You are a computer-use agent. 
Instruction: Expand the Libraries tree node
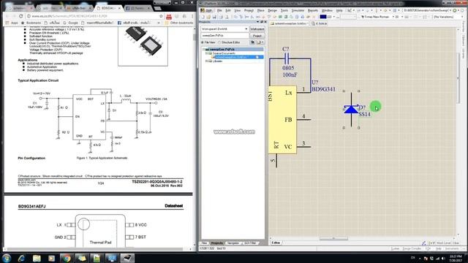206,61
